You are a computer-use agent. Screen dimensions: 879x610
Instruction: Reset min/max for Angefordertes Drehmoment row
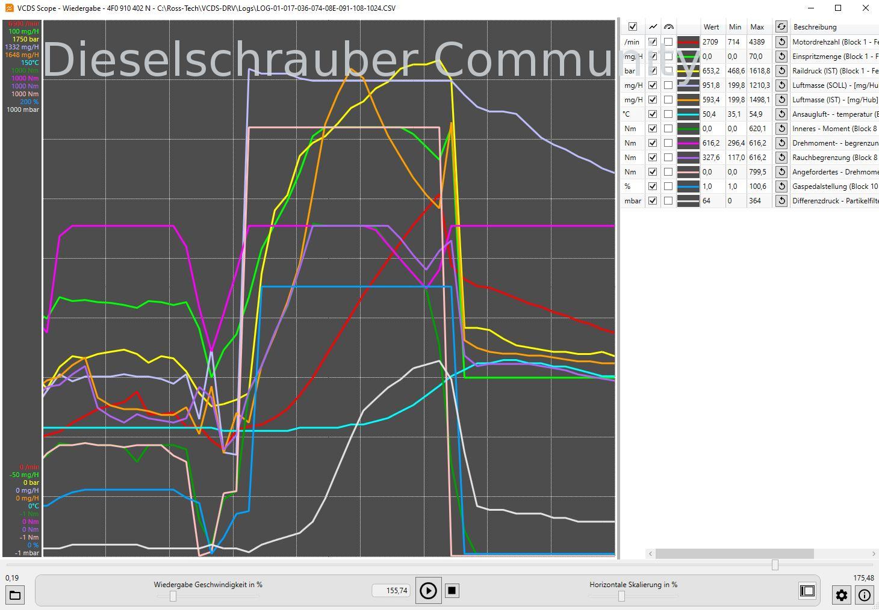tap(781, 172)
